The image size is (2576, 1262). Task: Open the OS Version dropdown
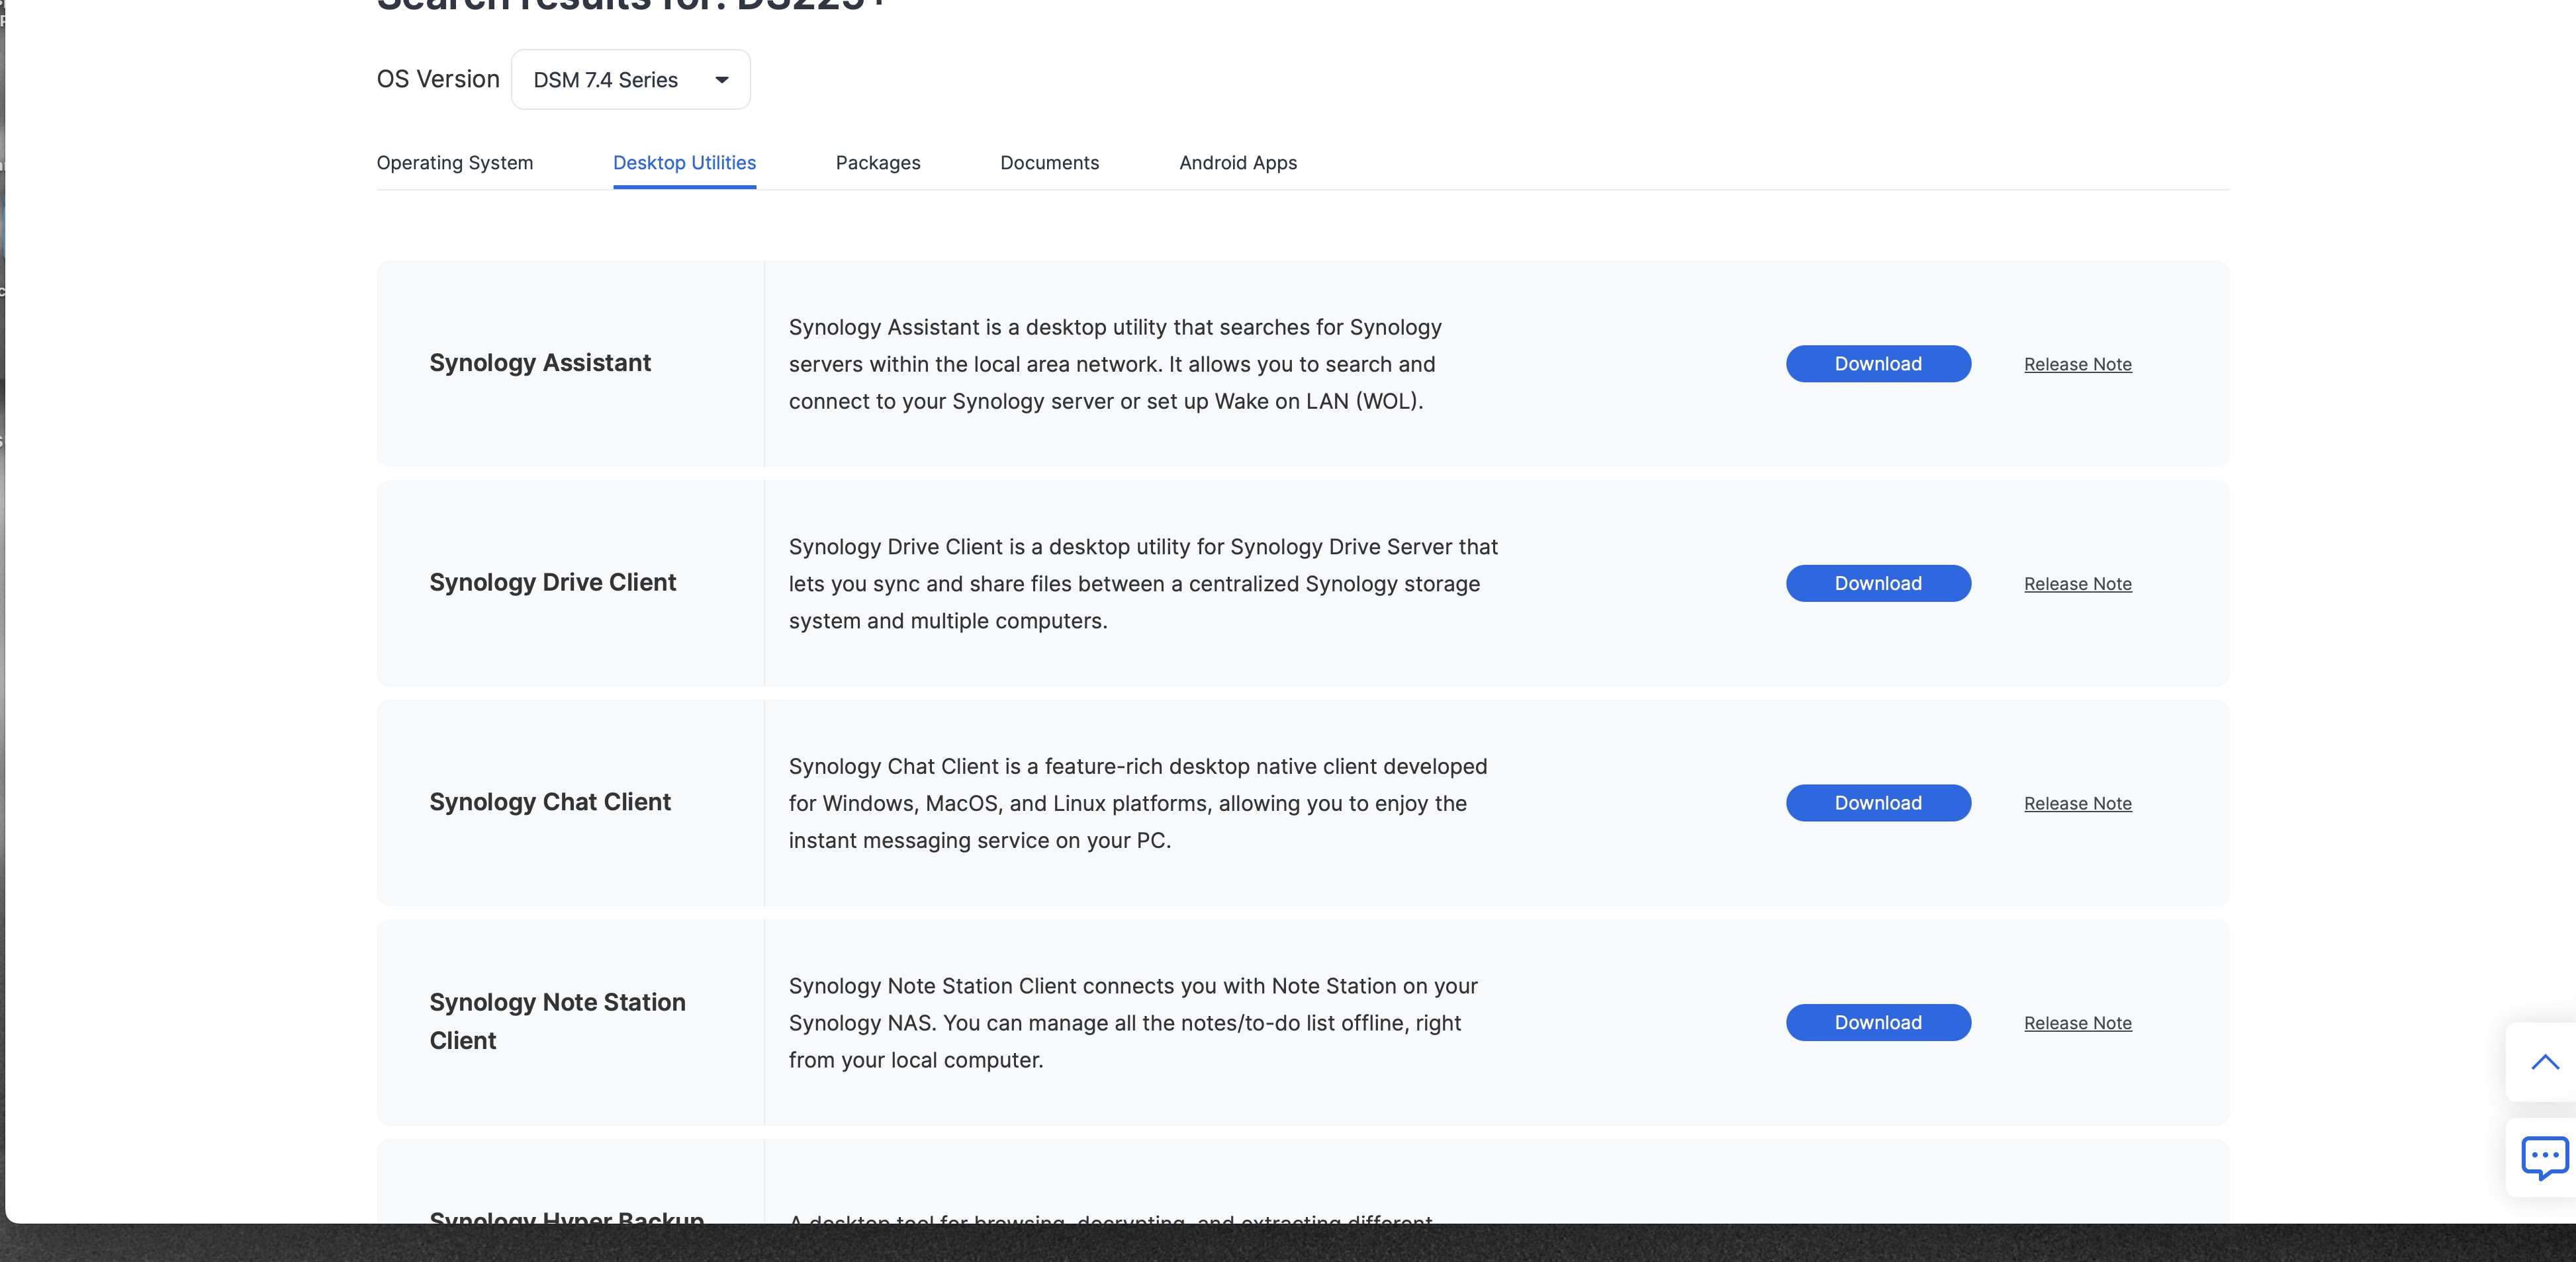[630, 80]
